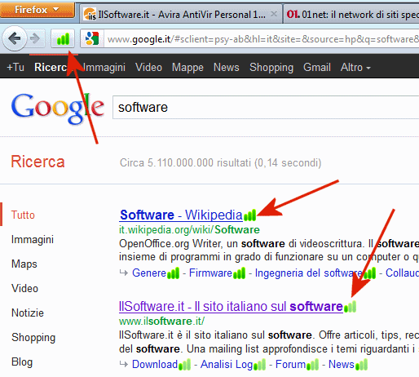Select Video in the Google top bar
The width and height of the screenshot is (419, 377).
(148, 67)
